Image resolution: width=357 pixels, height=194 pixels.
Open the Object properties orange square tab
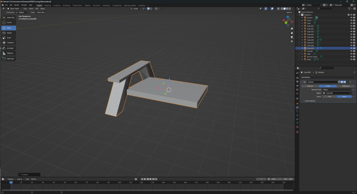coord(297,103)
